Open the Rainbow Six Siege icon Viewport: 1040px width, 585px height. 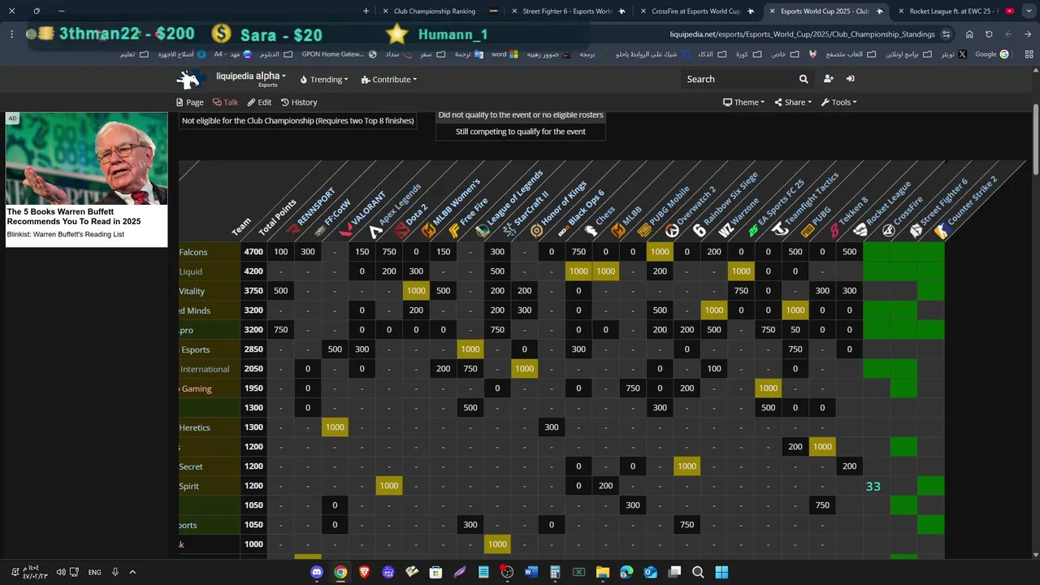[700, 231]
